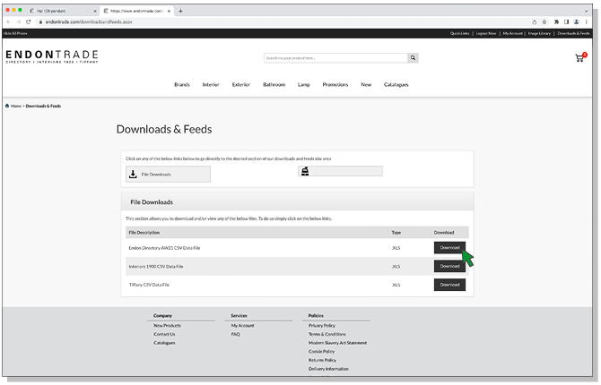
Task: Open Quick Links in top bar
Action: [x=459, y=33]
